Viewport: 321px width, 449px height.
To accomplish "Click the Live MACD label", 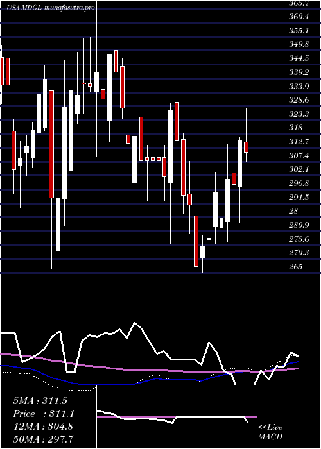I will coord(270,432).
